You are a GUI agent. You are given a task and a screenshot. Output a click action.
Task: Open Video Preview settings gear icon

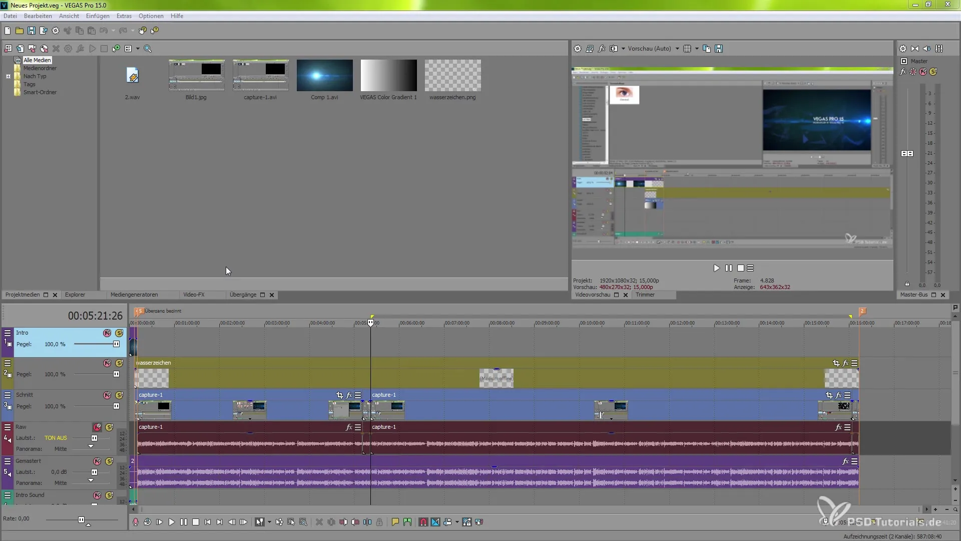578,49
